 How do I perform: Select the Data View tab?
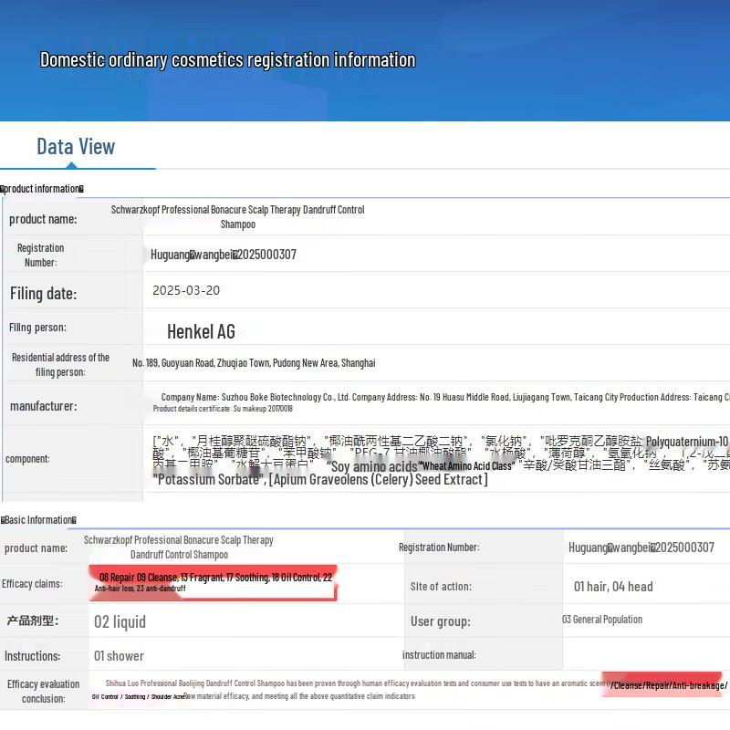(76, 147)
